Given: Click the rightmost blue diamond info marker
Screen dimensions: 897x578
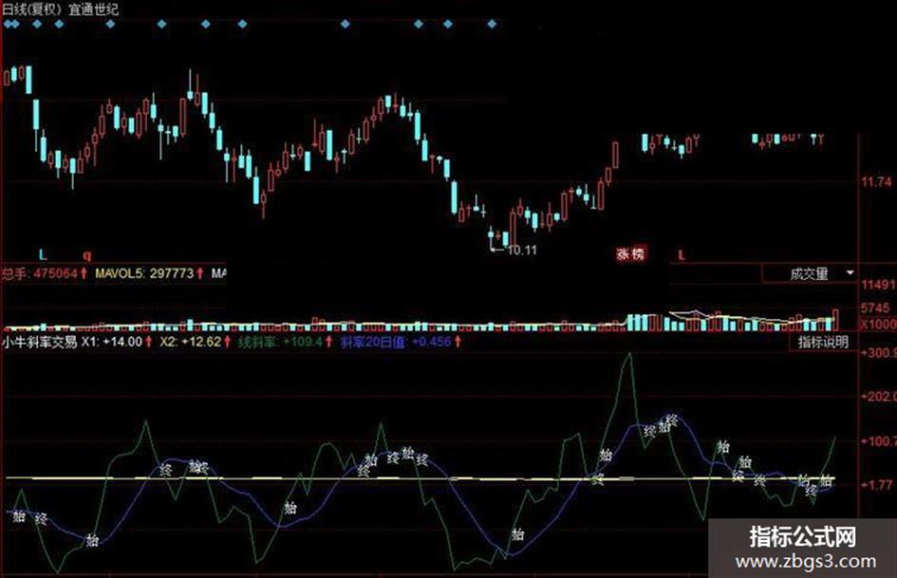Looking at the screenshot, I should [492, 24].
